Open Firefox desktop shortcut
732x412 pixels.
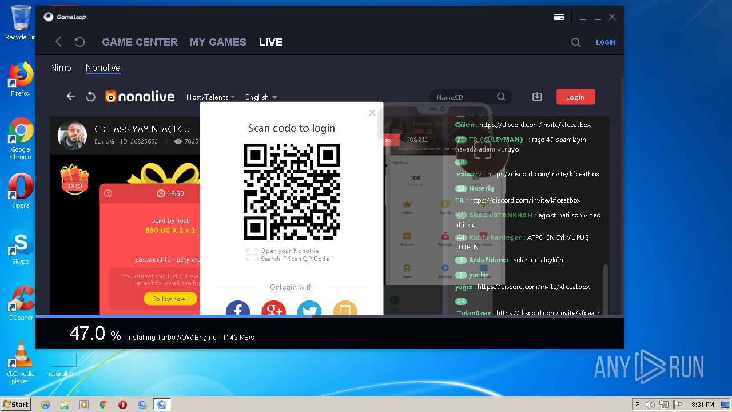point(21,79)
